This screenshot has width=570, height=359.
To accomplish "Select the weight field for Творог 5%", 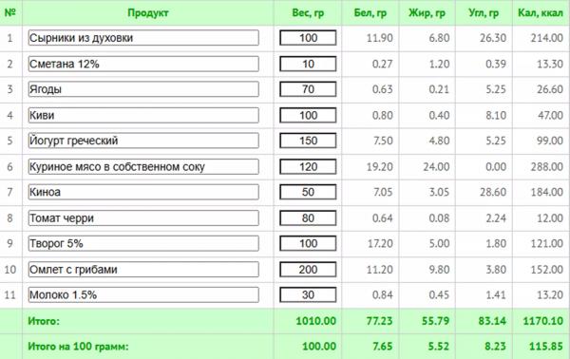I will click(308, 243).
